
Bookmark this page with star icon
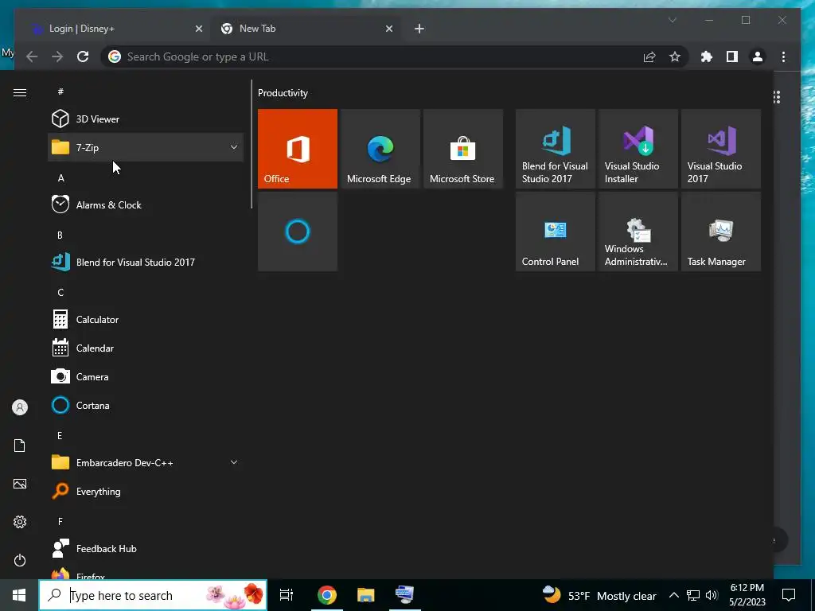[x=675, y=56]
